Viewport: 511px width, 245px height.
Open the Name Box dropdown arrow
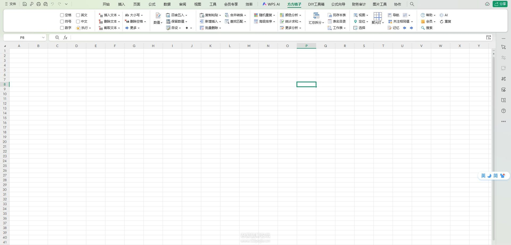click(x=43, y=37)
